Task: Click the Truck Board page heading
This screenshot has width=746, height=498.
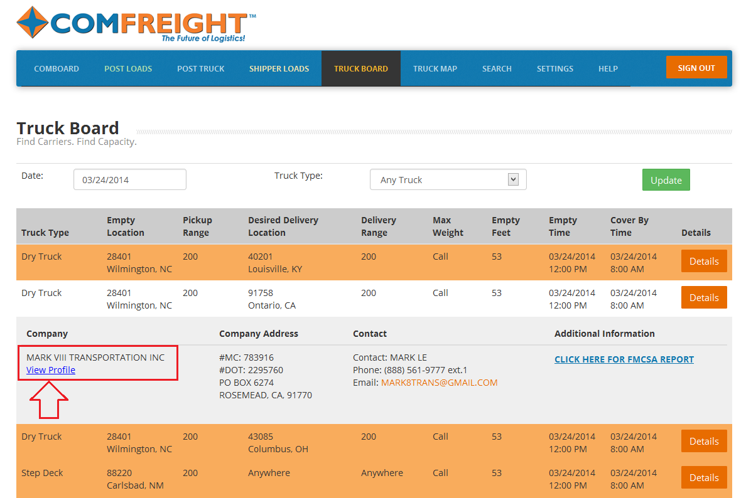Action: [68, 128]
